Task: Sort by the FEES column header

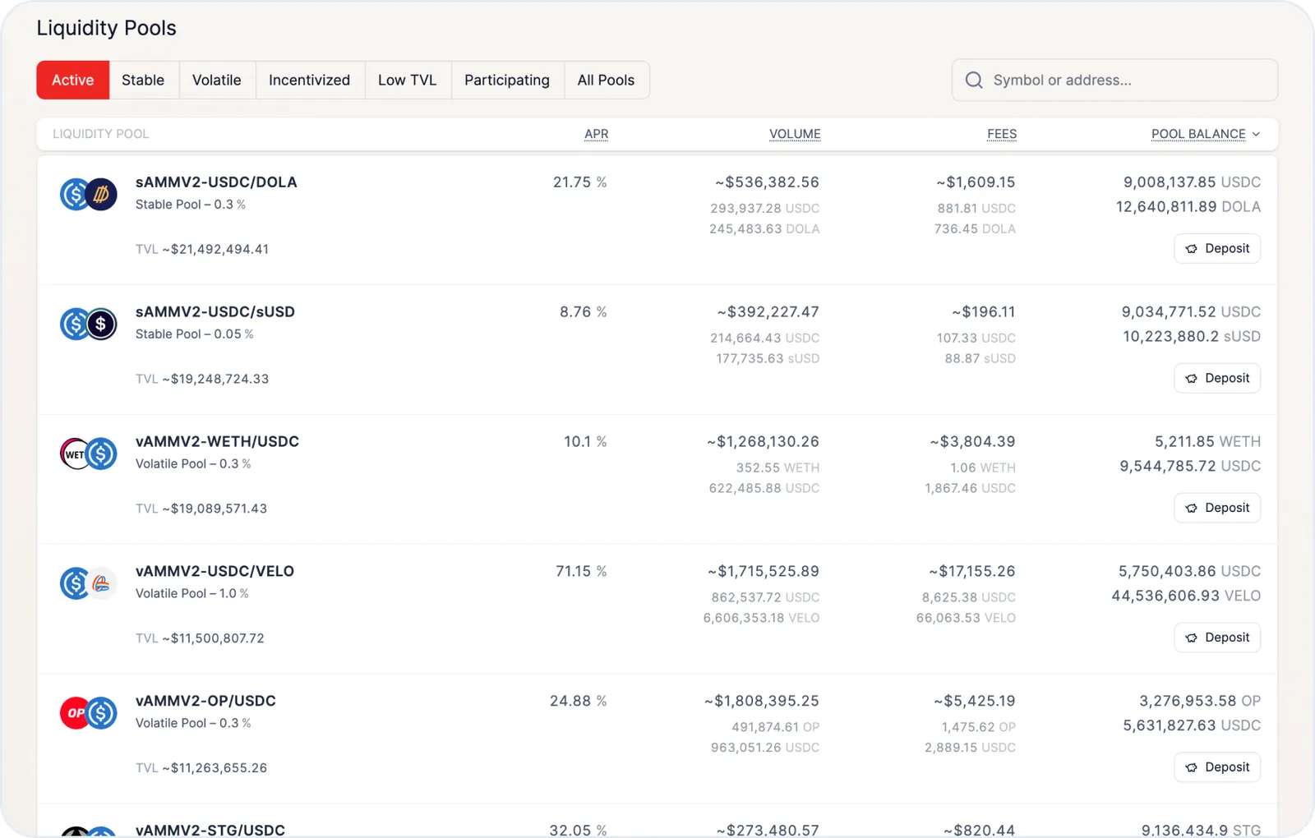Action: (x=1002, y=134)
